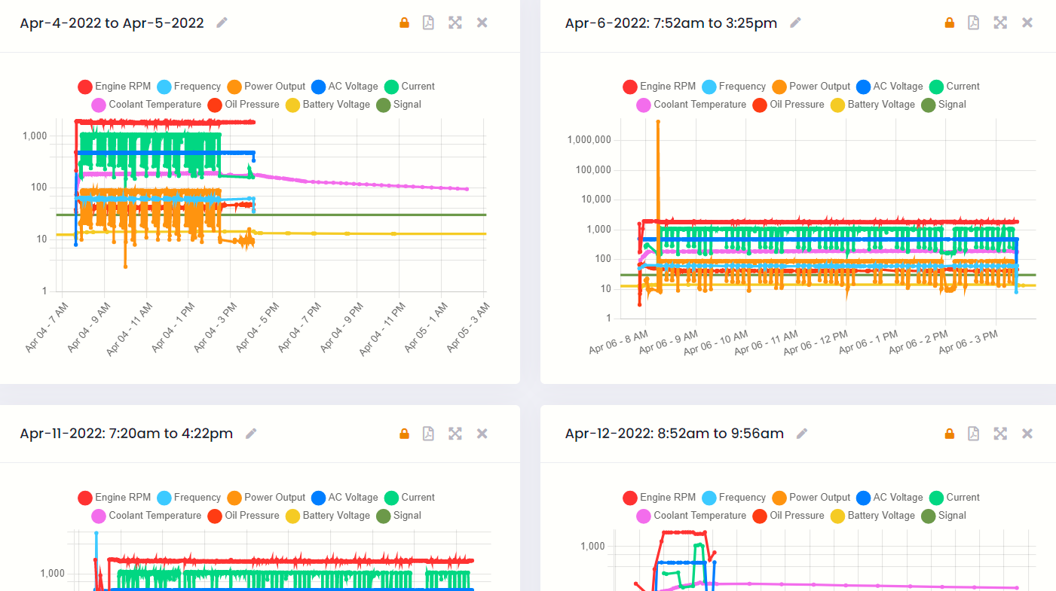Disable Oil Pressure in Apr-12 chart legend
This screenshot has height=591, width=1056.
(788, 516)
